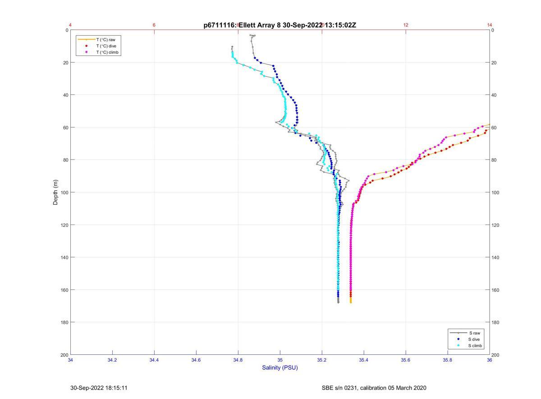Click the '36' salinity tick label
Viewport: 541px width, 399px height.
(x=490, y=360)
